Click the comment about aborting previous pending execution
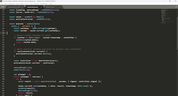 coord(47,49)
